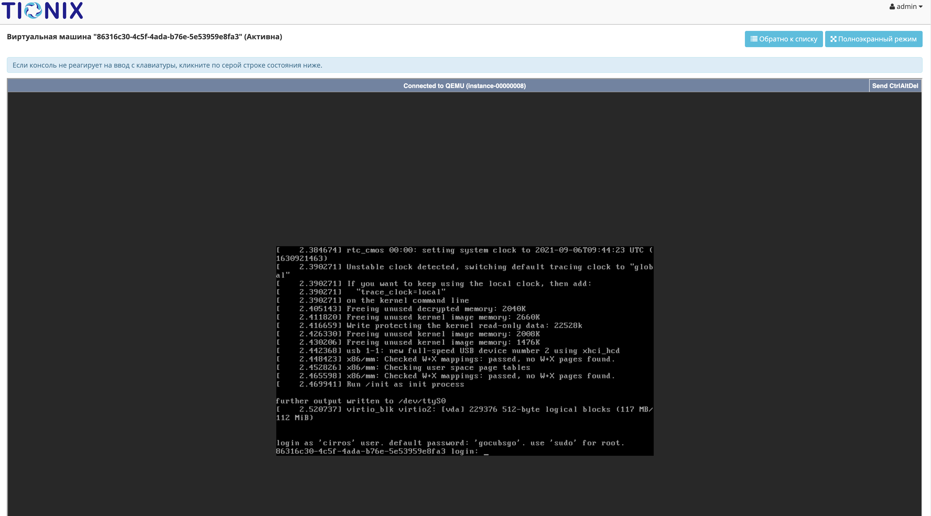The height and width of the screenshot is (516, 931).
Task: Click the 'further output written to /dev/ttyS0' line
Action: 361,401
